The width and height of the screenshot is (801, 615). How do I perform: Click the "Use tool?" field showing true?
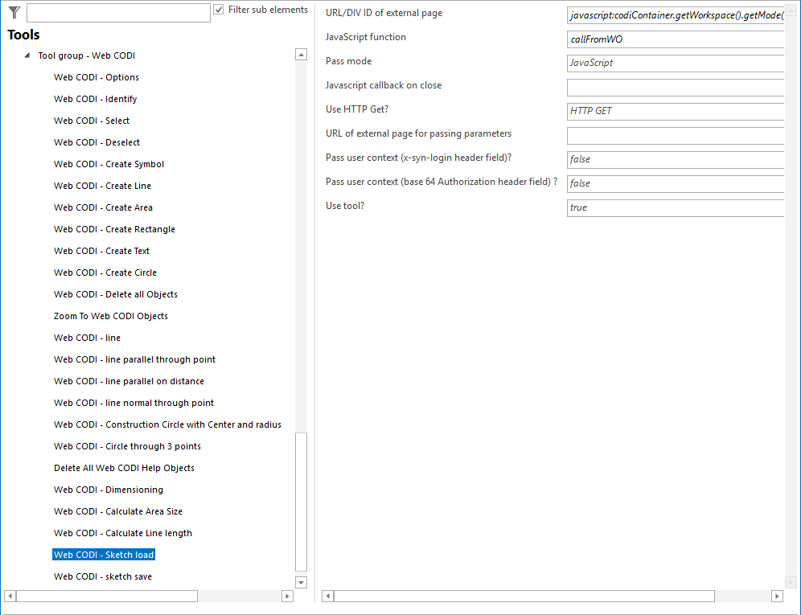676,207
